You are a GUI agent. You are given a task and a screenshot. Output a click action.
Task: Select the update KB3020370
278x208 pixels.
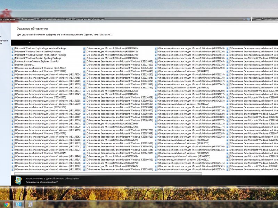[184, 140]
